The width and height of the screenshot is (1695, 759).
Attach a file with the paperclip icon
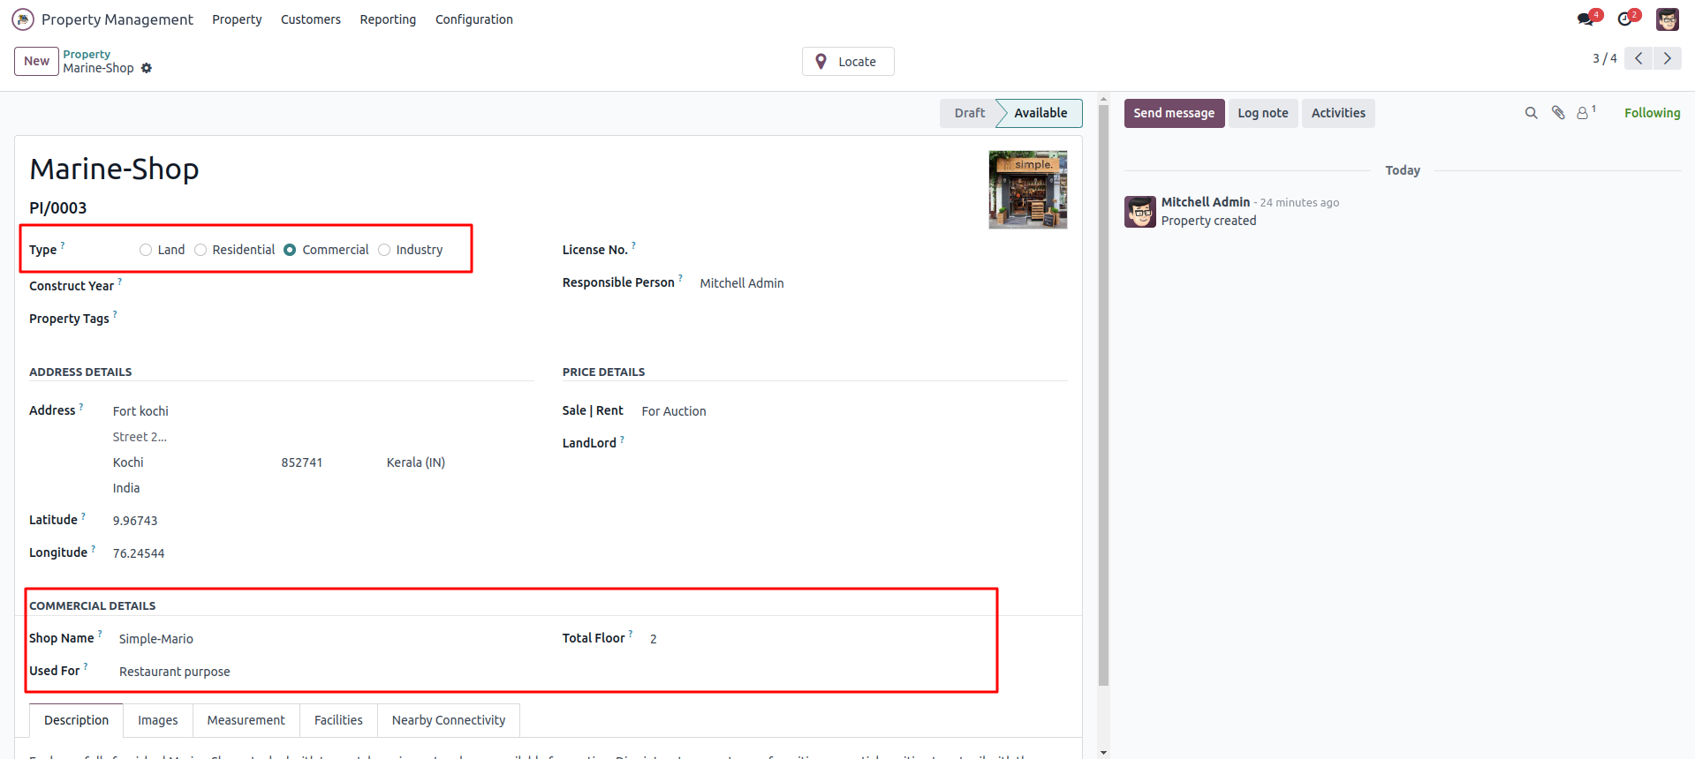pyautogui.click(x=1558, y=113)
